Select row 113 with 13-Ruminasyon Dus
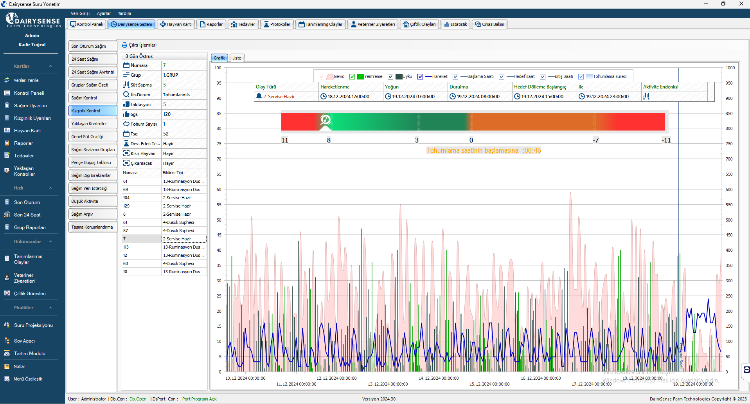The image size is (750, 404). (x=164, y=247)
